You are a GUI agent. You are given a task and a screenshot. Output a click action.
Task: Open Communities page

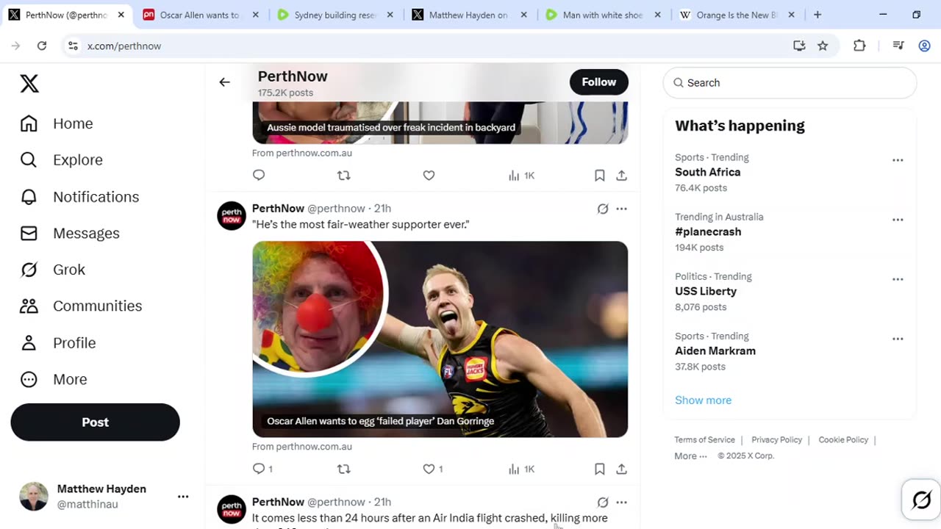[81, 306]
